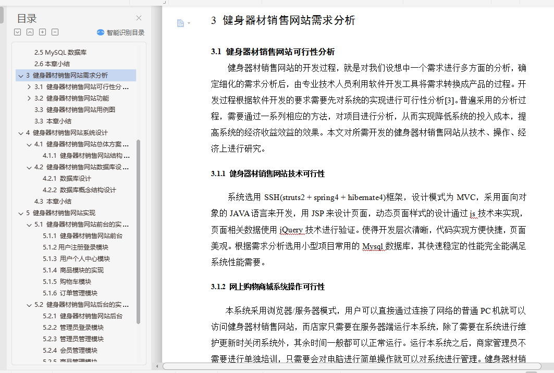Viewport: 554px width, 373px height.
Task: Open 4.2.2 数据库概念结构设计 outline entry
Action: point(80,190)
